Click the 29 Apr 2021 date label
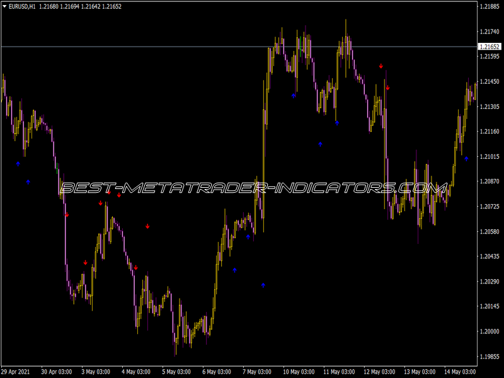Viewport: 504px width, 378px height. pos(15,372)
